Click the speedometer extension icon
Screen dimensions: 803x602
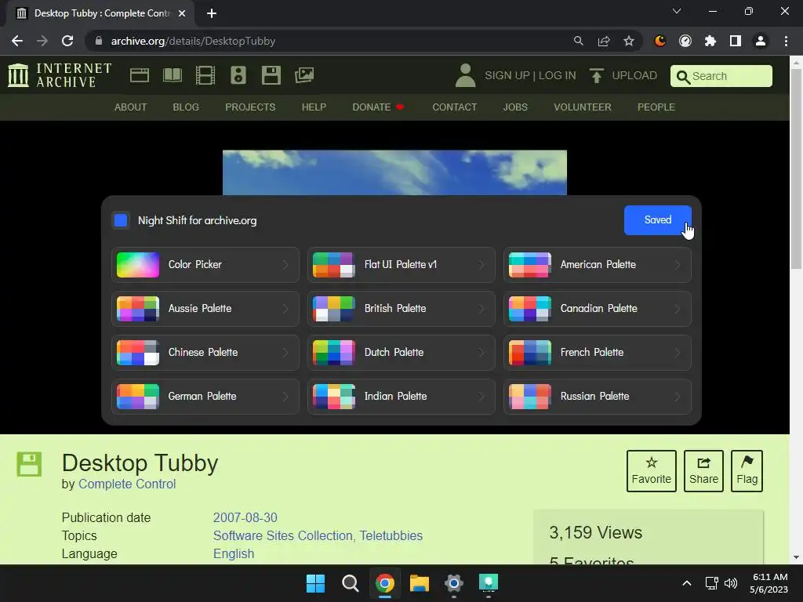click(x=685, y=41)
